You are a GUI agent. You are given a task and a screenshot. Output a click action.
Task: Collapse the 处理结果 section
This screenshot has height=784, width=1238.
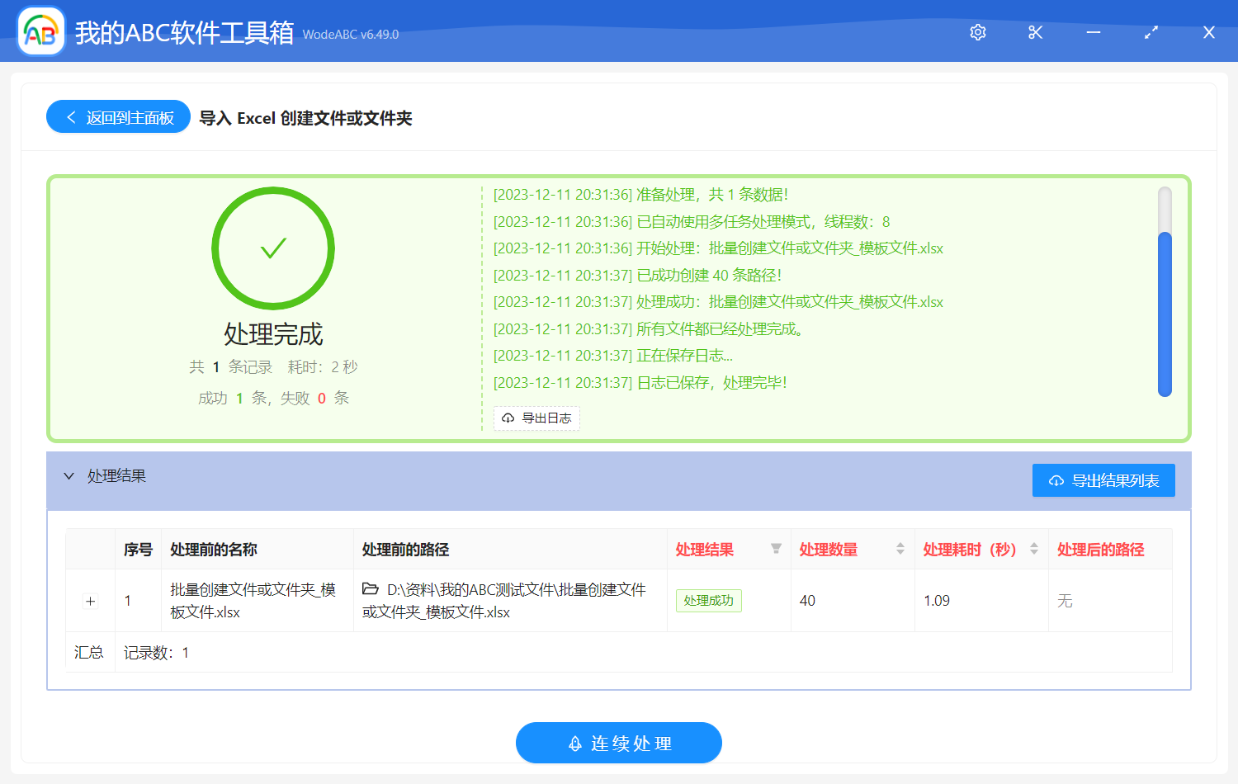[69, 476]
